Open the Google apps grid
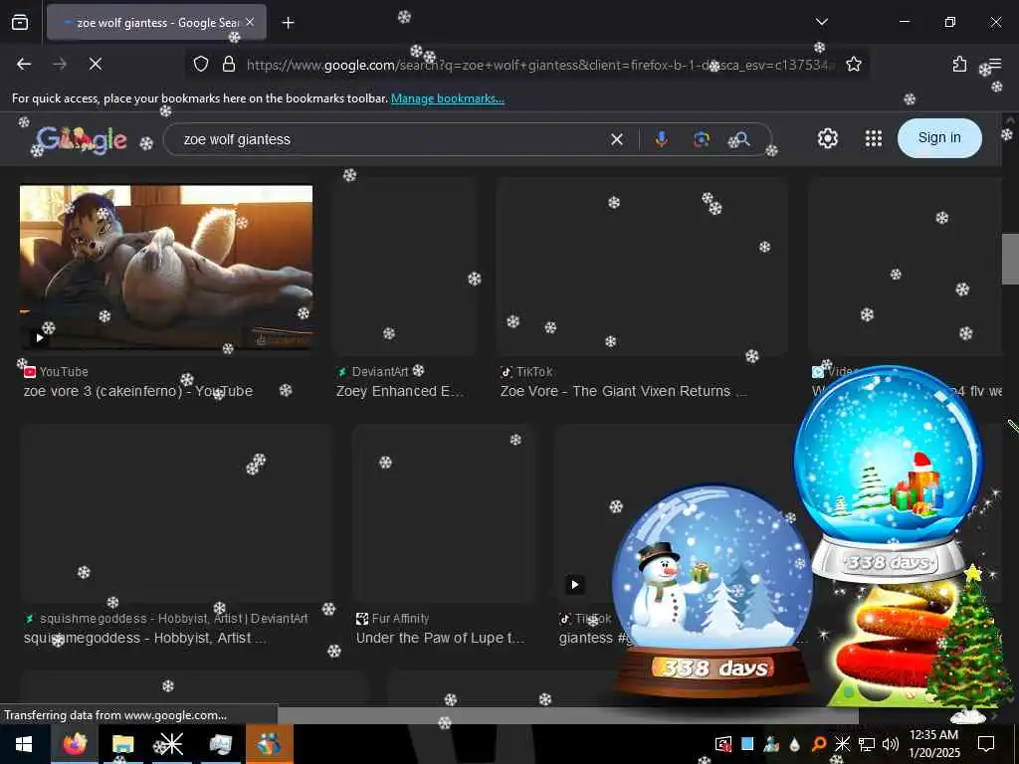Screen dimensions: 1019x764 coord(874,137)
